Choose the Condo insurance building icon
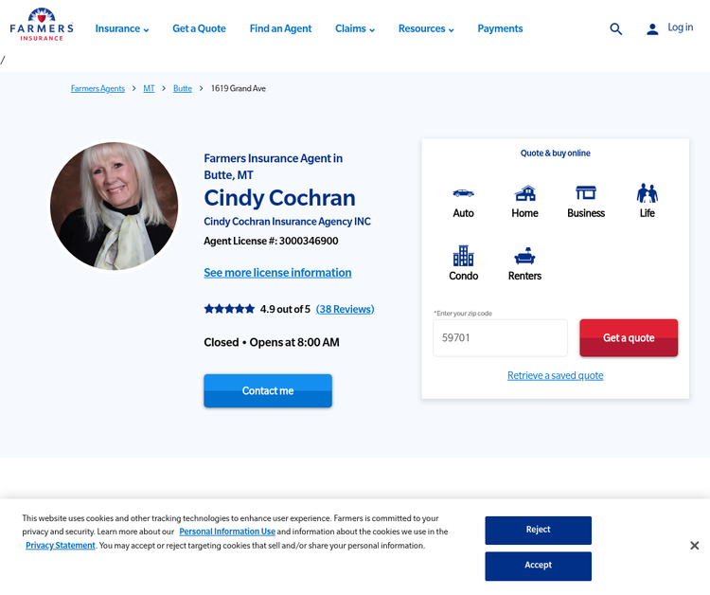Screen dimensions: 710x595 coord(463,256)
